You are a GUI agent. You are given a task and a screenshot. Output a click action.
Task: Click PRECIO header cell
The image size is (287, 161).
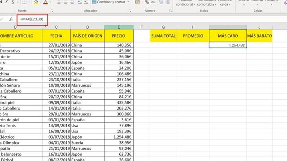[x=119, y=36]
